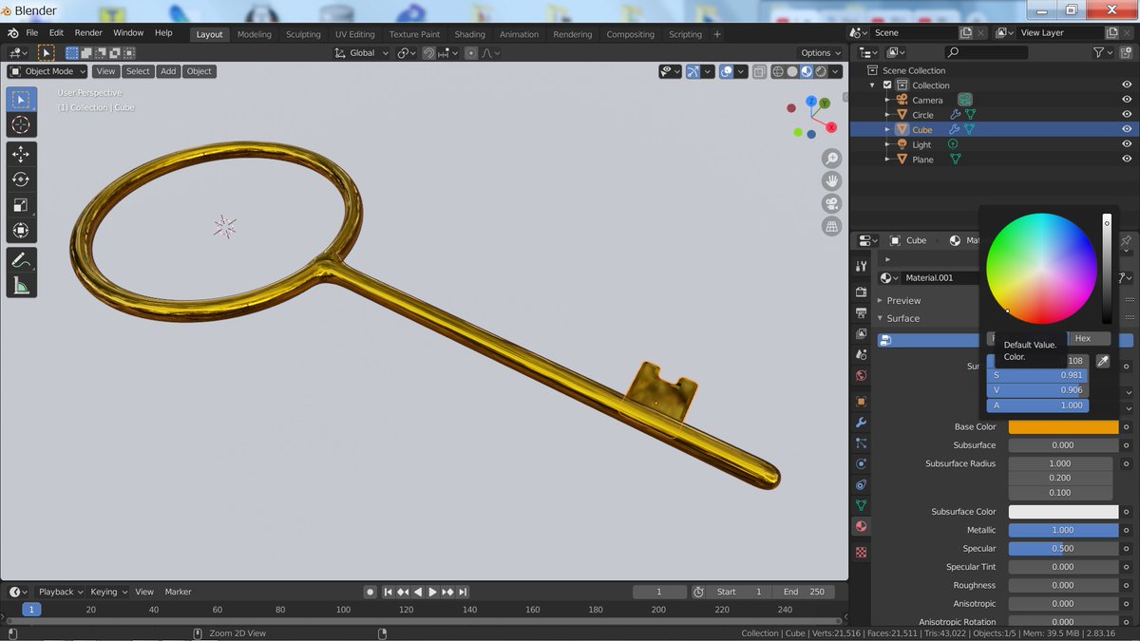Open the overlays dropdown arrow
1140x641 pixels.
click(x=742, y=71)
